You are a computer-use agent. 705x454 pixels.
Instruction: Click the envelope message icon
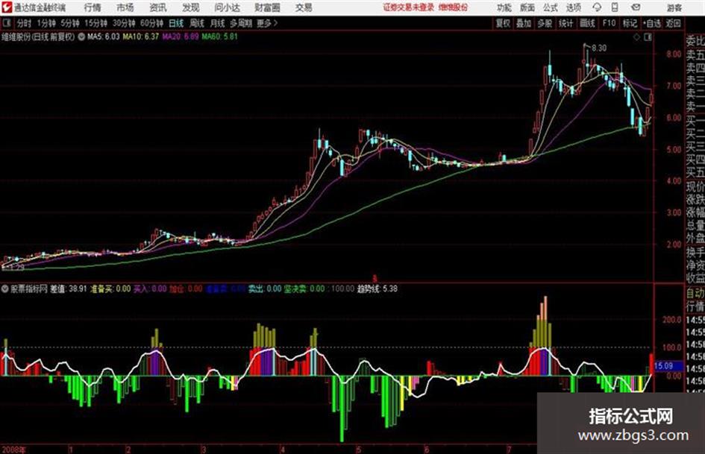point(636,7)
